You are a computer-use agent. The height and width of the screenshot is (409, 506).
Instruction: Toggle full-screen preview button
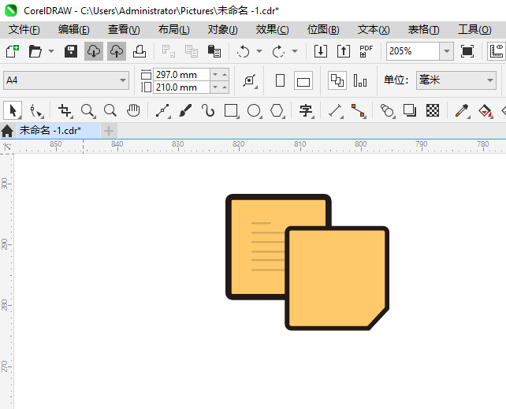467,51
